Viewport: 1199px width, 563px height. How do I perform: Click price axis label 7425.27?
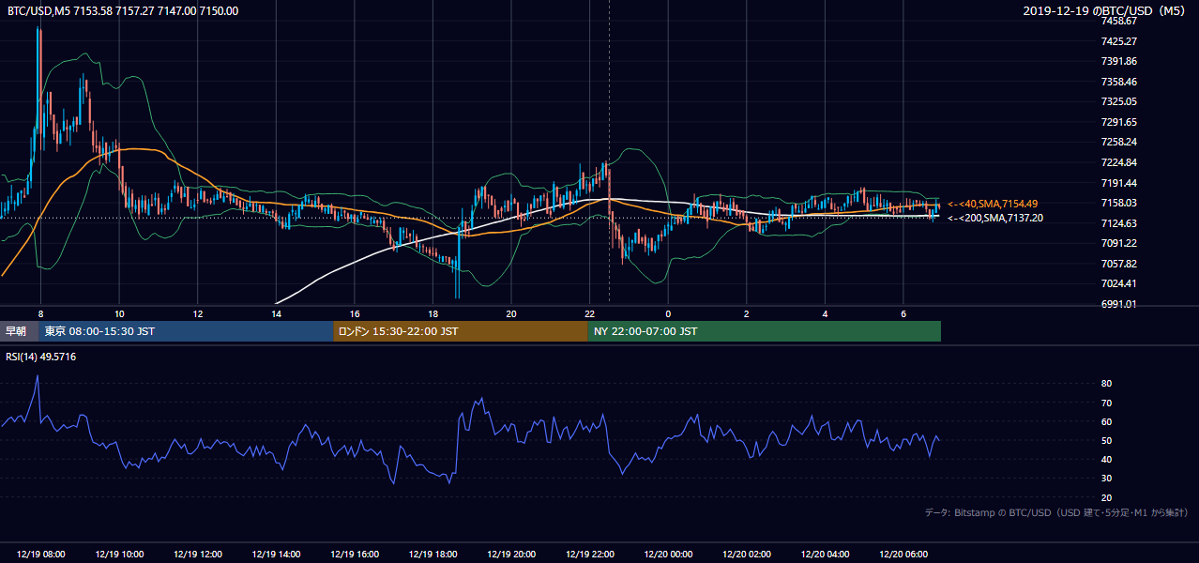coord(1119,41)
